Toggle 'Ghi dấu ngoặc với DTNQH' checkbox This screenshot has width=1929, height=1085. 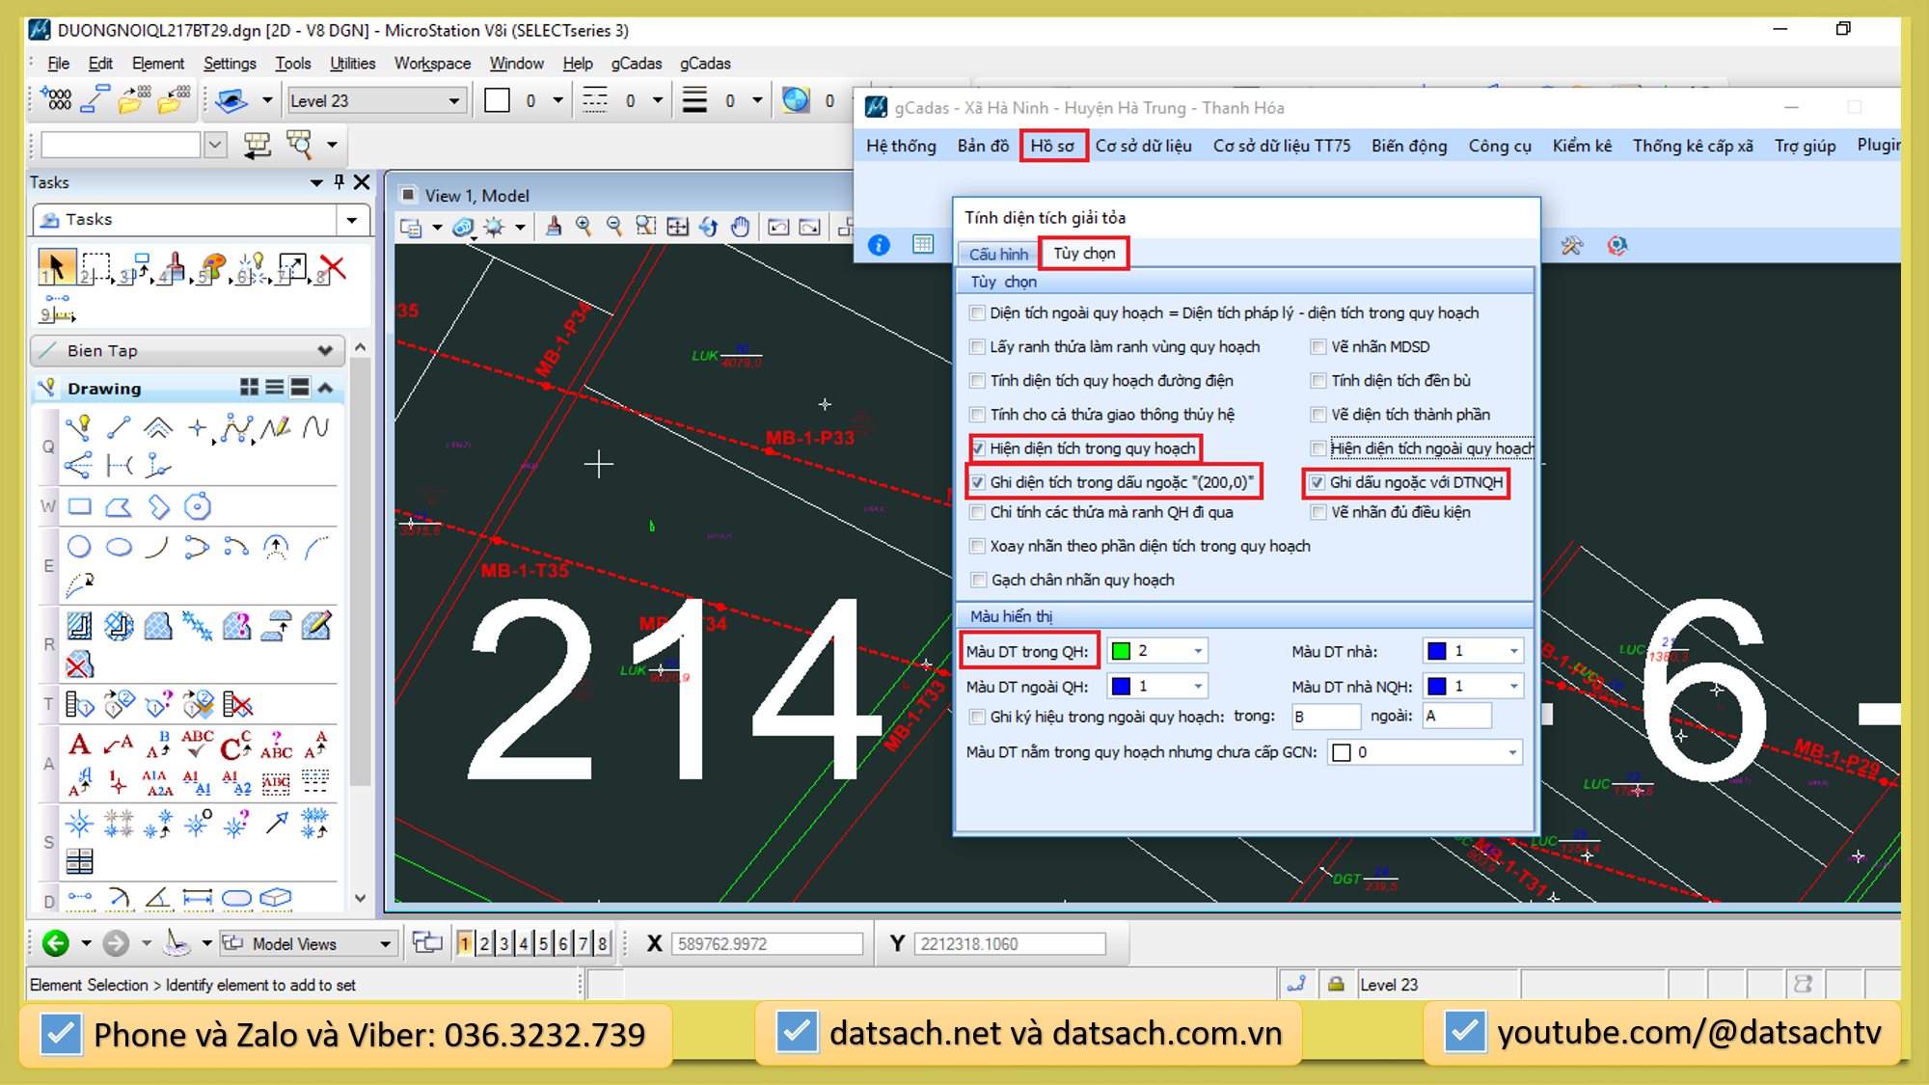pyautogui.click(x=1318, y=482)
